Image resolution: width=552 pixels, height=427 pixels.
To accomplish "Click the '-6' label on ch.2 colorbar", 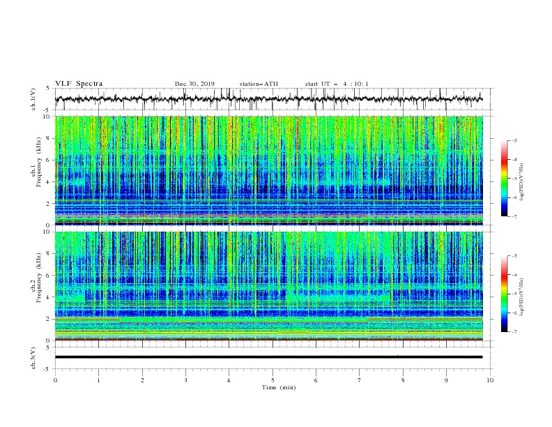I will [514, 313].
